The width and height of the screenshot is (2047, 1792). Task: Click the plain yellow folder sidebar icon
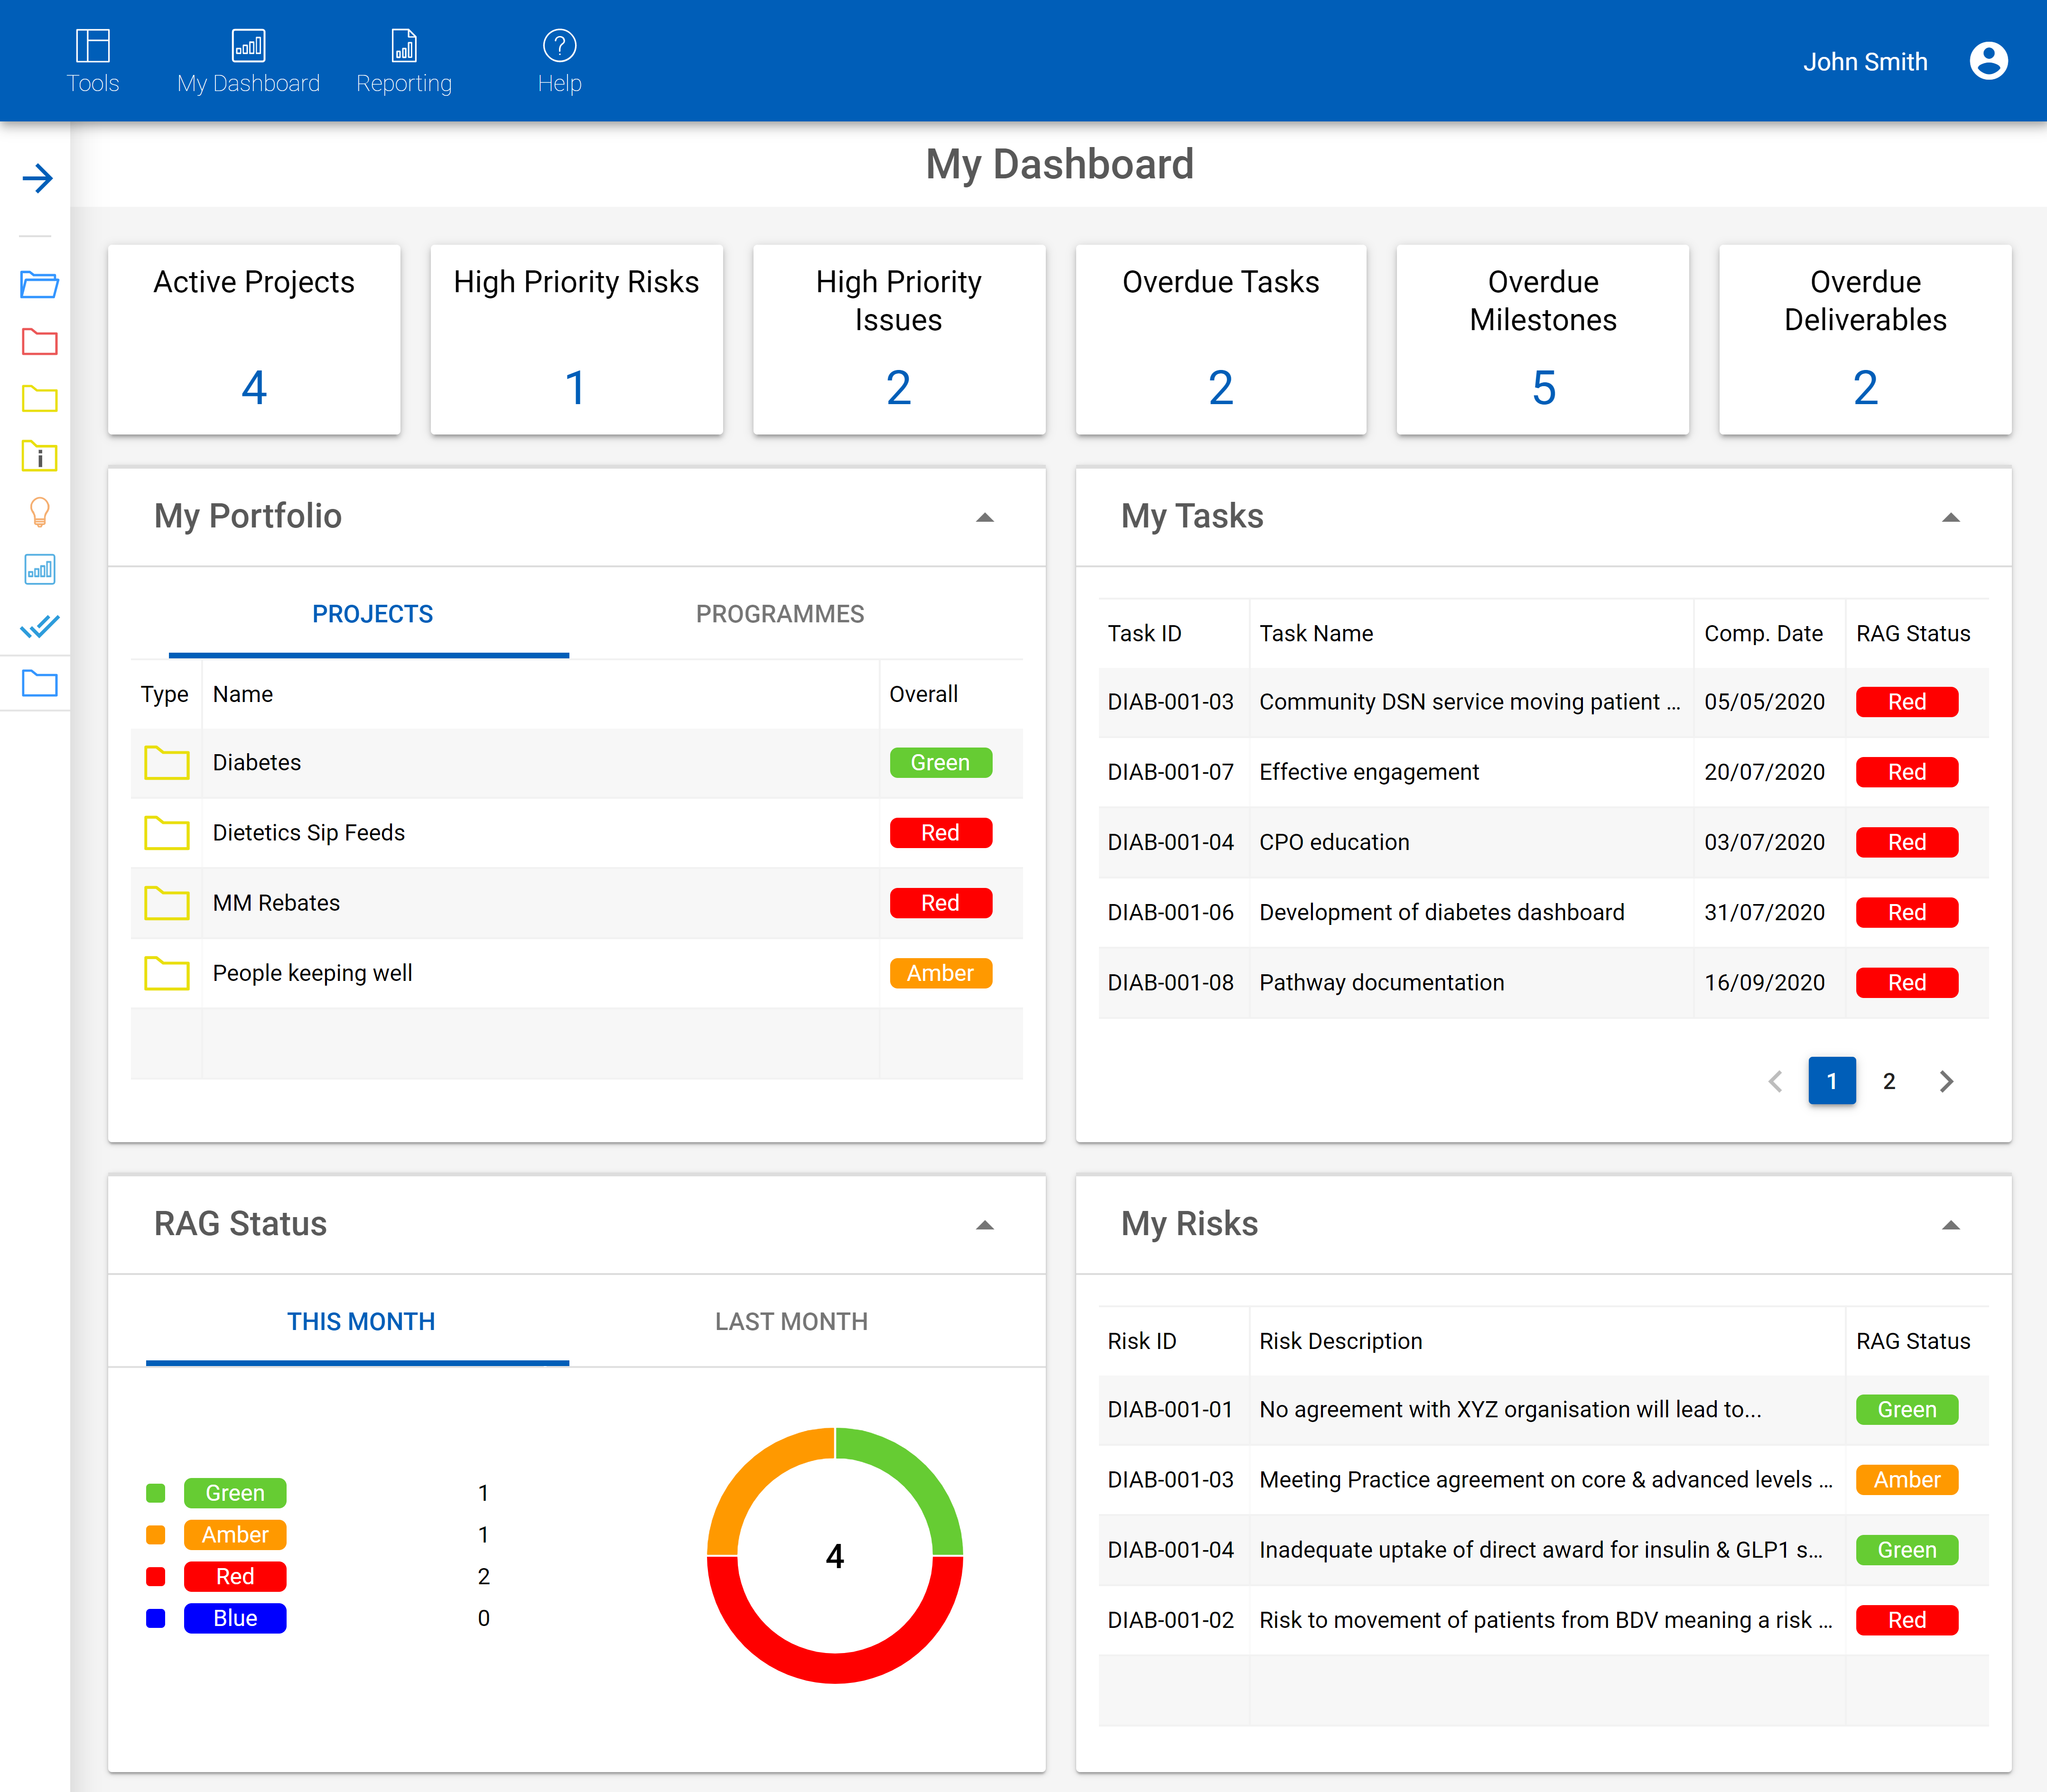pos(39,398)
